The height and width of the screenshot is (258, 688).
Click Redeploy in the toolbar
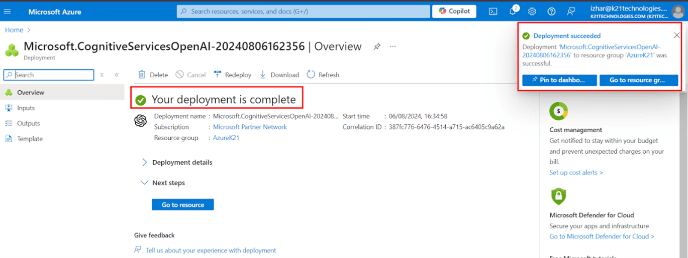pyautogui.click(x=232, y=75)
